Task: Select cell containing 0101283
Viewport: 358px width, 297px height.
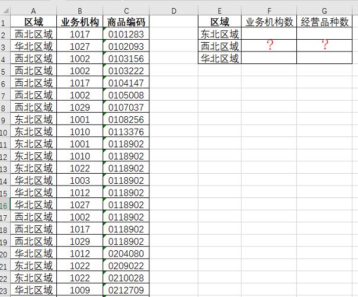Action: click(x=126, y=34)
